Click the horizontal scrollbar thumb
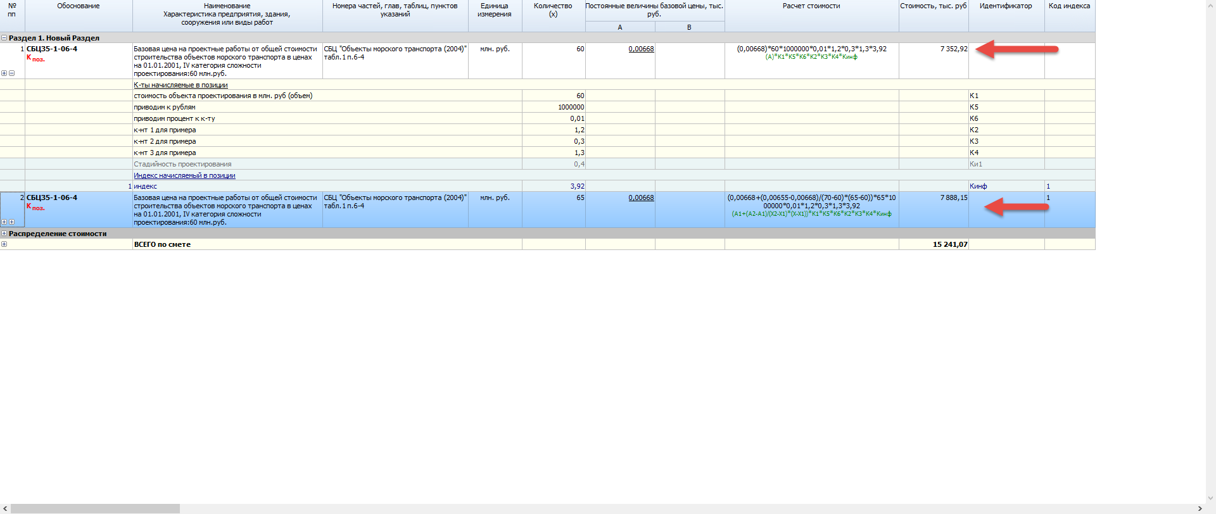 [x=95, y=508]
